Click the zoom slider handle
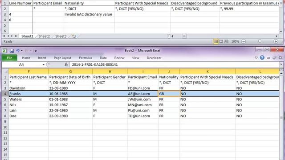 [260, 41]
